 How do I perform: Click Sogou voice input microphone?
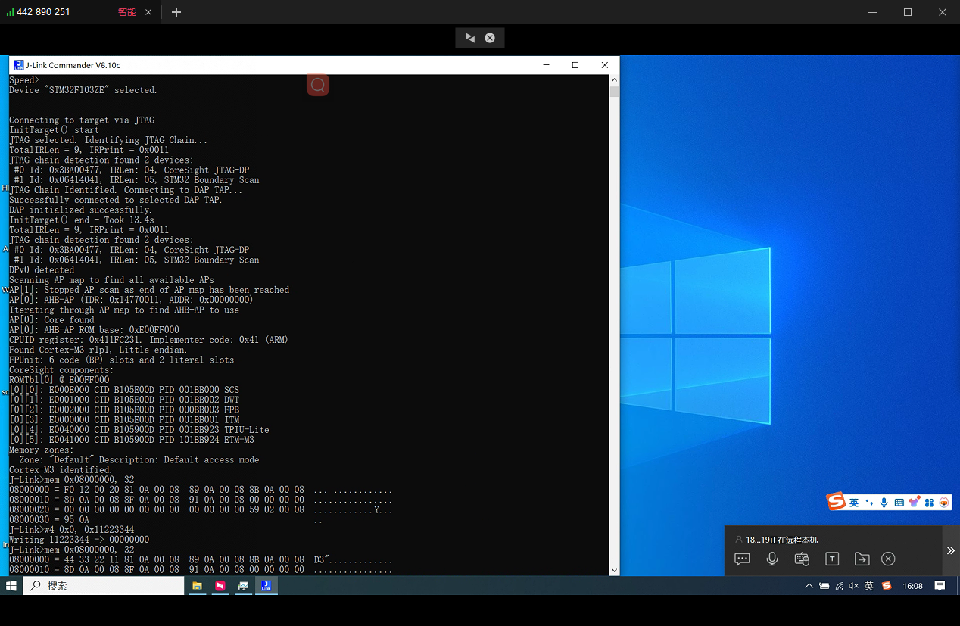click(884, 503)
